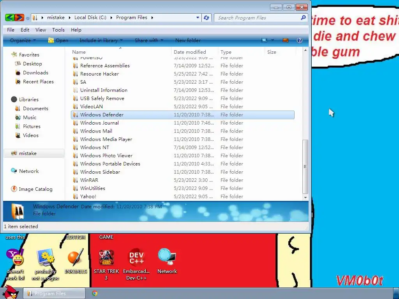This screenshot has width=399, height=299.
Task: Select the Windows Media Player folder
Action: point(182,139)
